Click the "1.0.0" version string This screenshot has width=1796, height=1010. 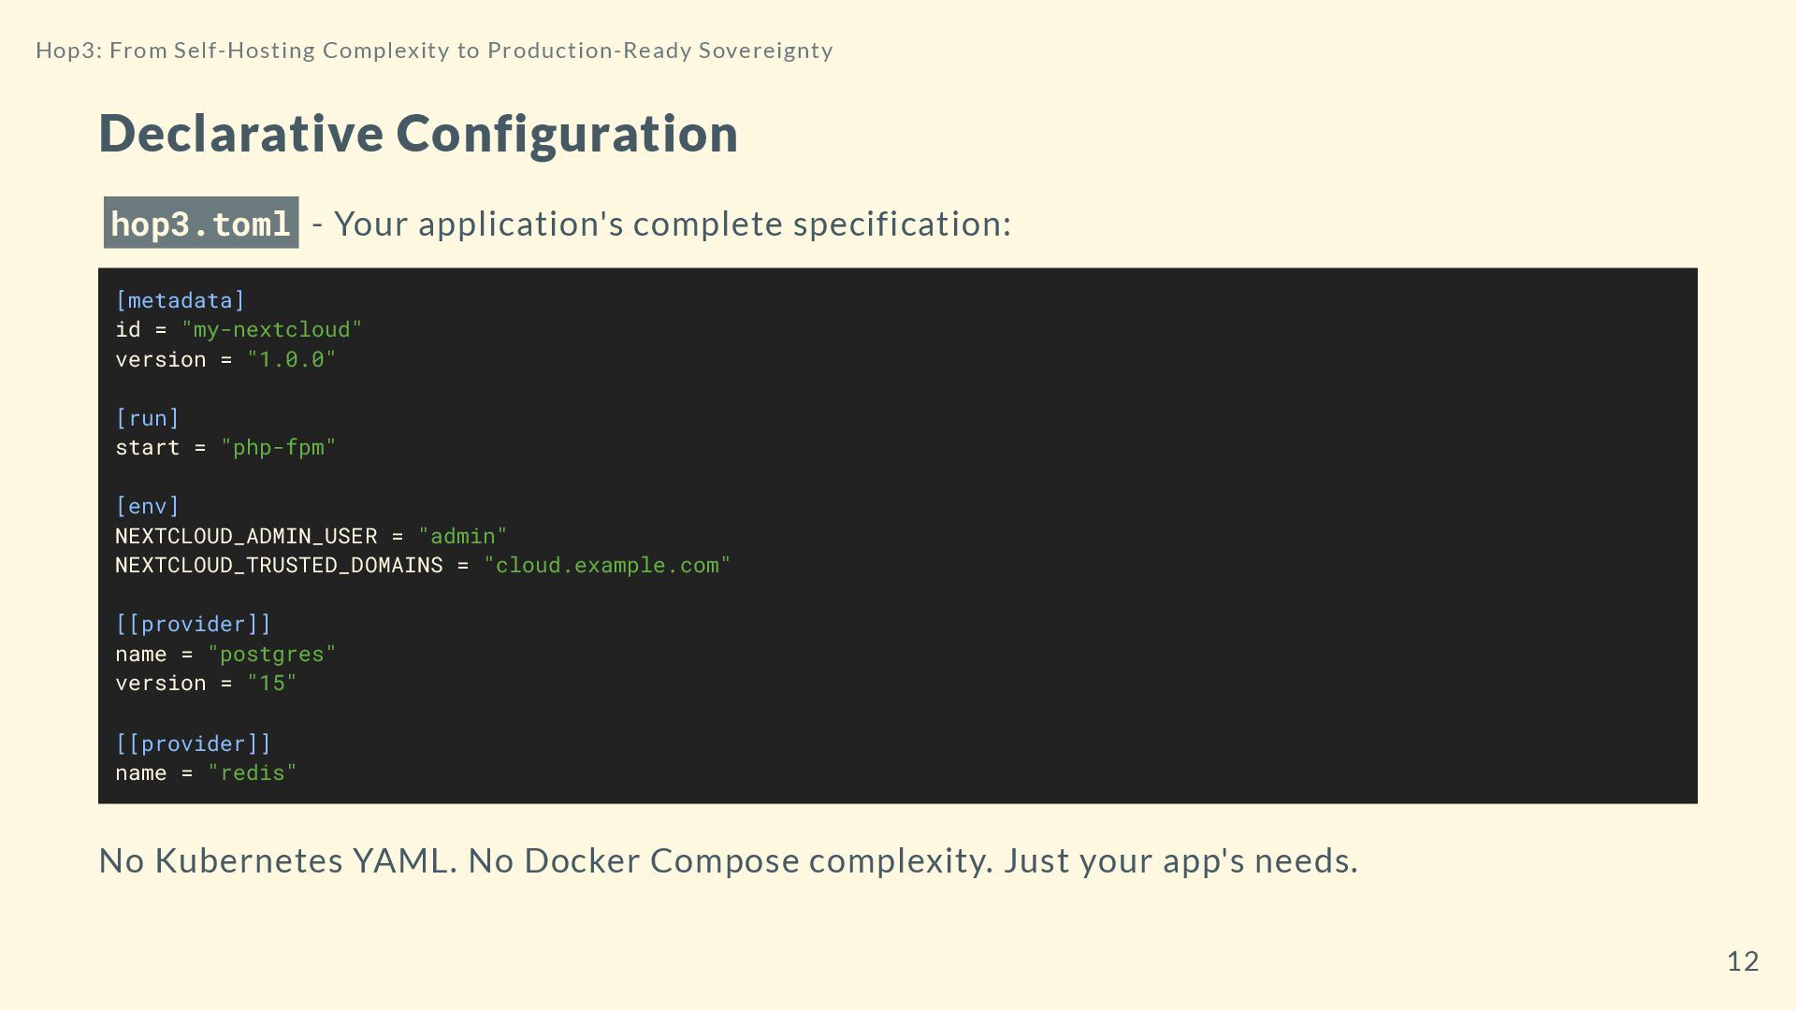click(291, 360)
